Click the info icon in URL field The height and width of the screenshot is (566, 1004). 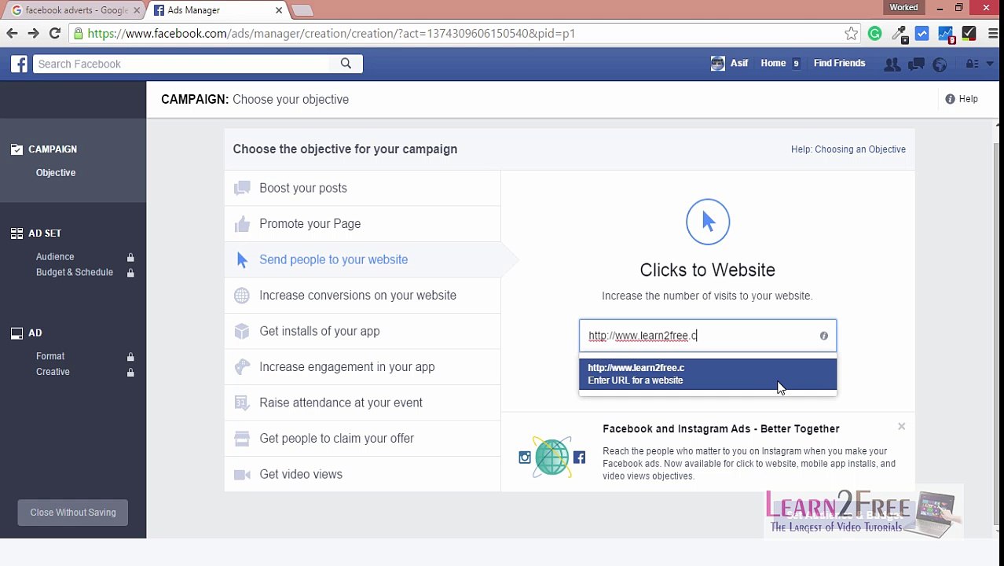pos(823,336)
